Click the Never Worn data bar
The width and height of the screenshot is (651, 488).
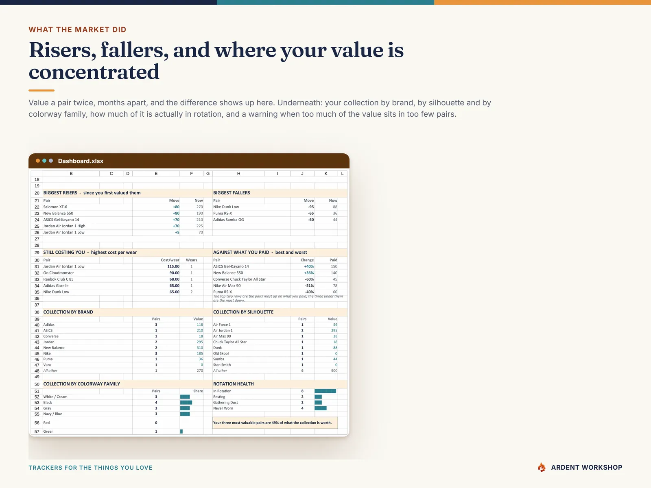[x=321, y=408]
